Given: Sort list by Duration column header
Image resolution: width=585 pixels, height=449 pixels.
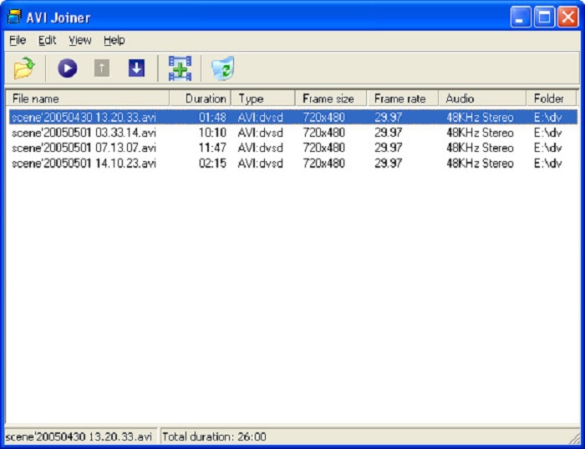Looking at the screenshot, I should (200, 98).
